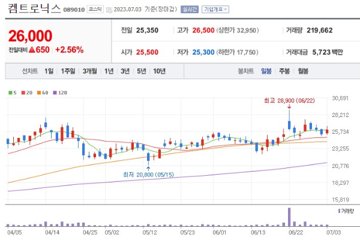Click the upper limit 상한가 32,950 text
The image size is (360, 246).
[238, 31]
